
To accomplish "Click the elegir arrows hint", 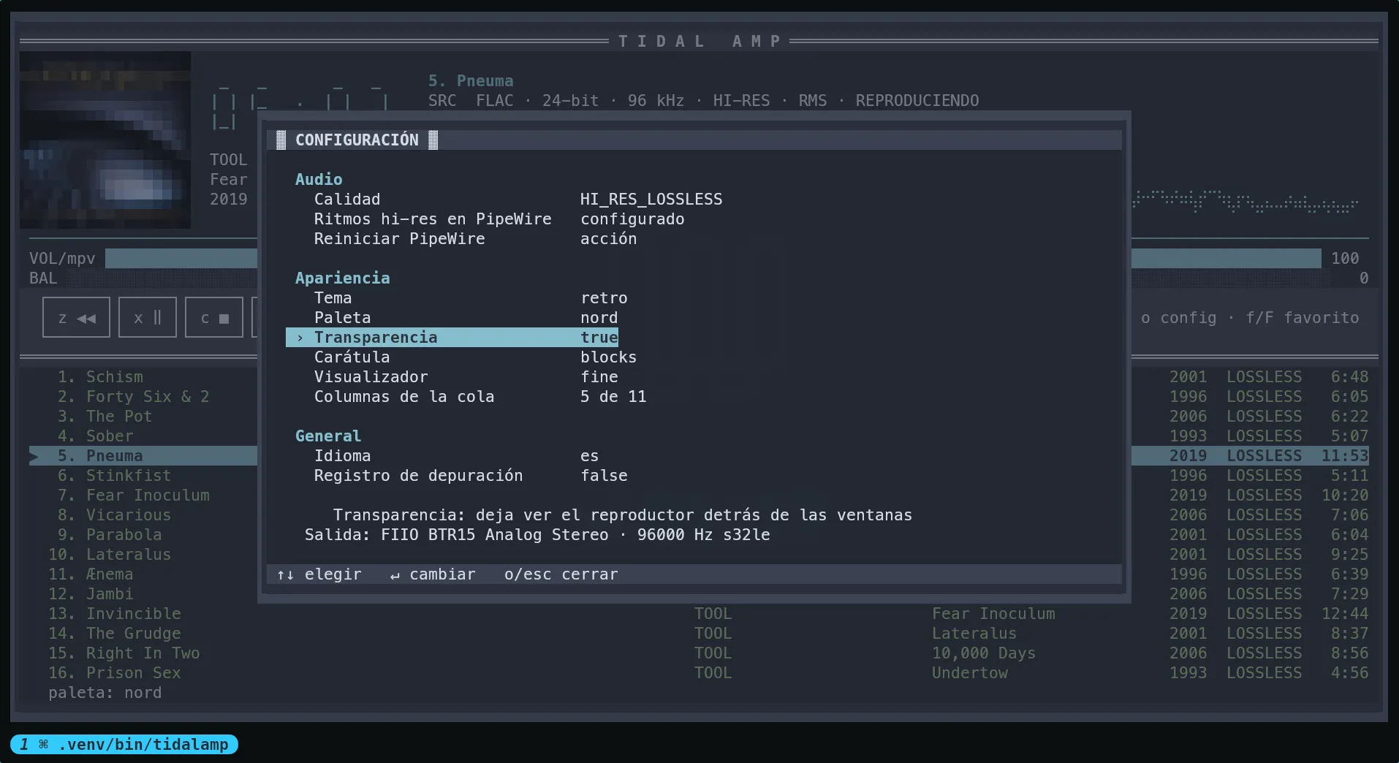I will (x=319, y=574).
